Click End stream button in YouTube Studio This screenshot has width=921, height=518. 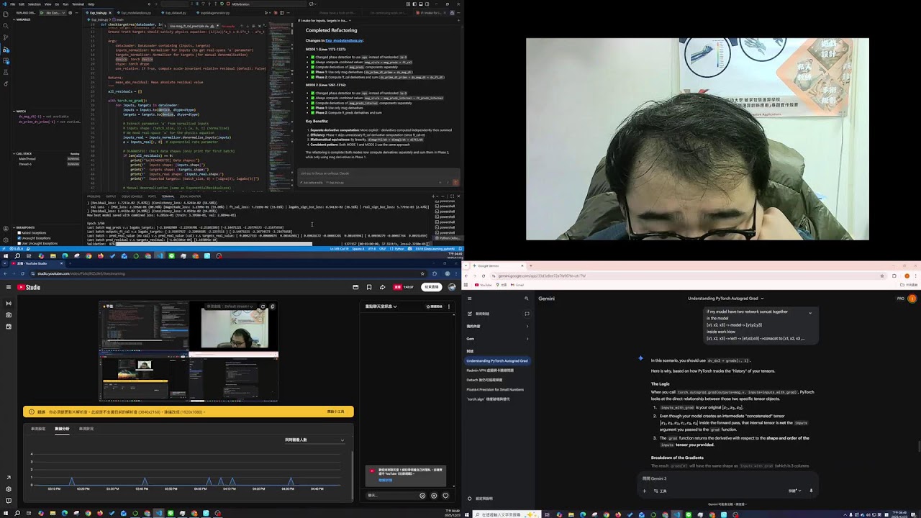point(432,287)
